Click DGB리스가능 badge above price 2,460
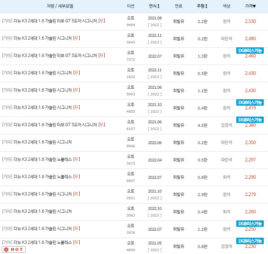 250,51
